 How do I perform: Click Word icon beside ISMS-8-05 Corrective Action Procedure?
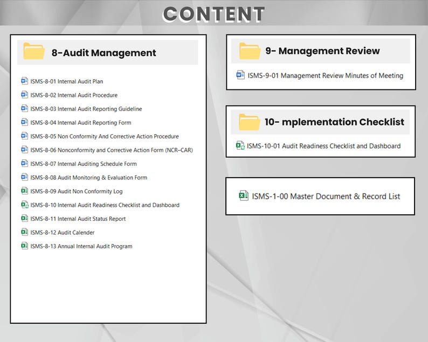click(x=25, y=136)
